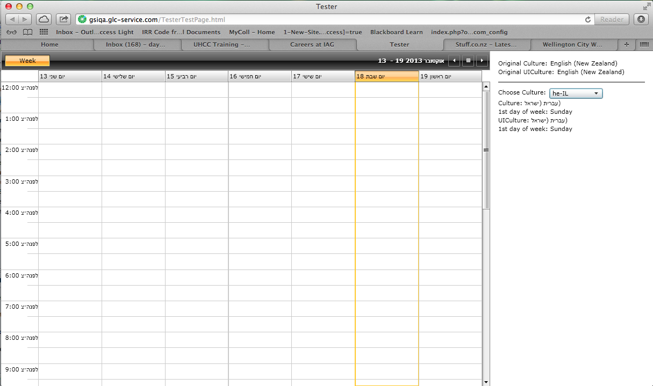Click the calendar vertical scrollbar thumb
Image resolution: width=653 pixels, height=386 pixels.
pyautogui.click(x=487, y=150)
